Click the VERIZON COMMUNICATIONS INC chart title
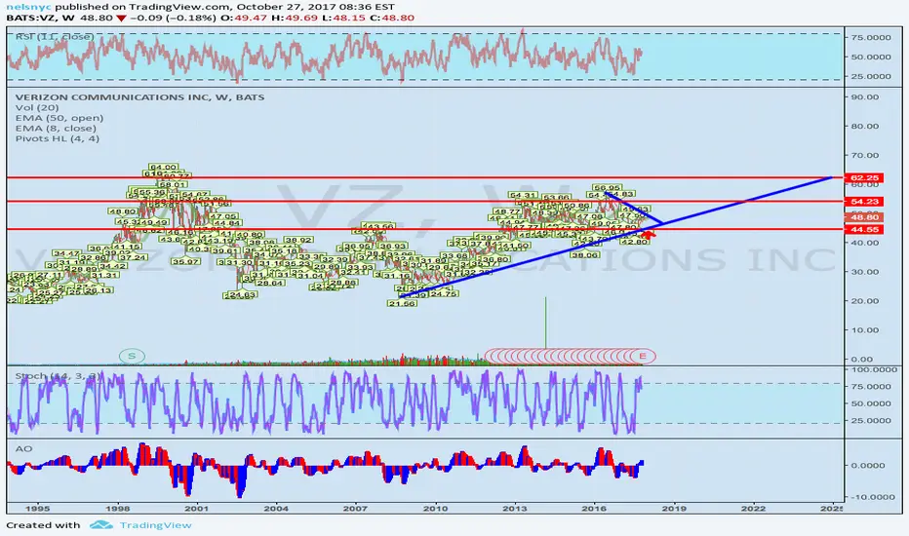This screenshot has height=536, width=909. (x=139, y=96)
